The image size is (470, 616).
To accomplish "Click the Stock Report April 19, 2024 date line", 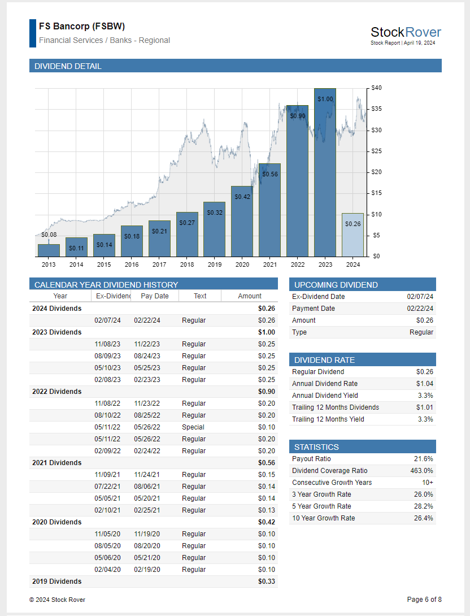I will 403,43.
